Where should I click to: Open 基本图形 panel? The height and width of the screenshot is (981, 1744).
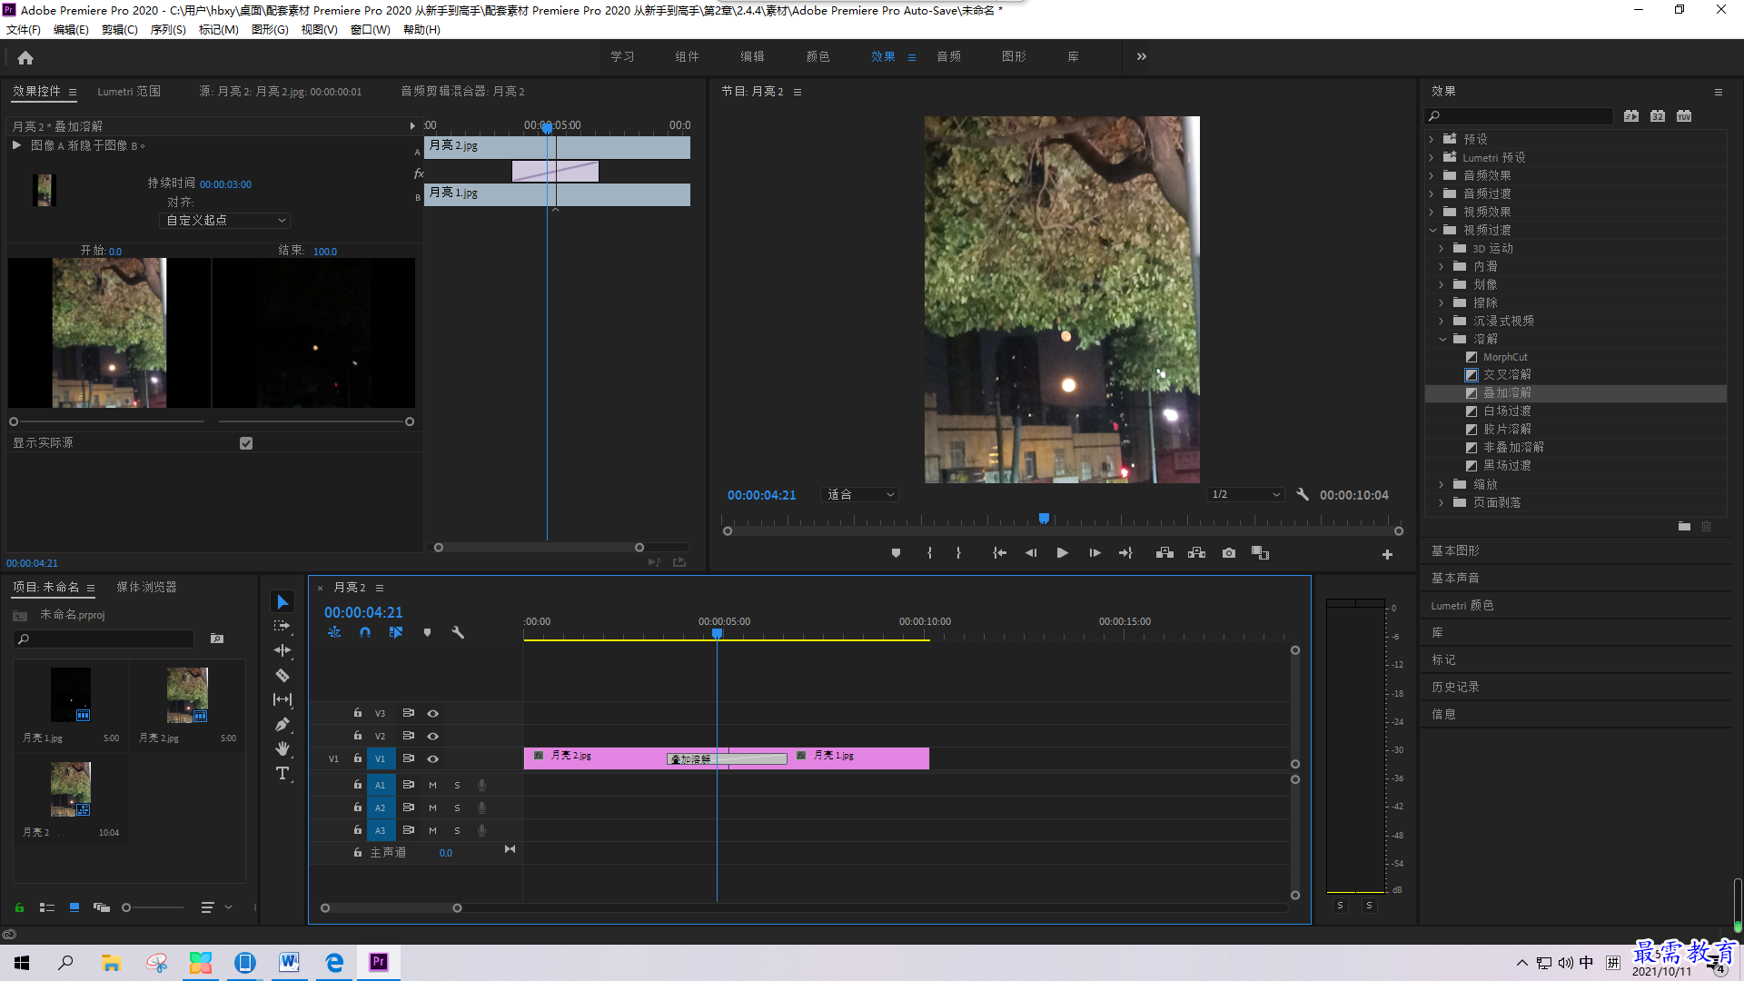pyautogui.click(x=1456, y=551)
